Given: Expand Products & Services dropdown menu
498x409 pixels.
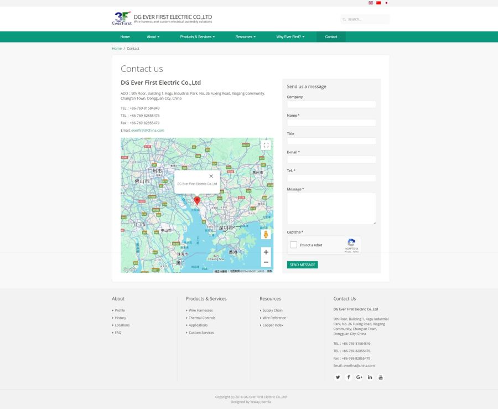Looking at the screenshot, I should pos(197,37).
